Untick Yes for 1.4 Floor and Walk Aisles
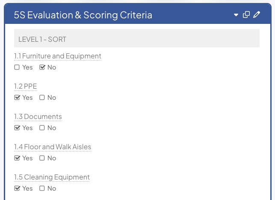This screenshot has height=200, width=275. tap(17, 158)
